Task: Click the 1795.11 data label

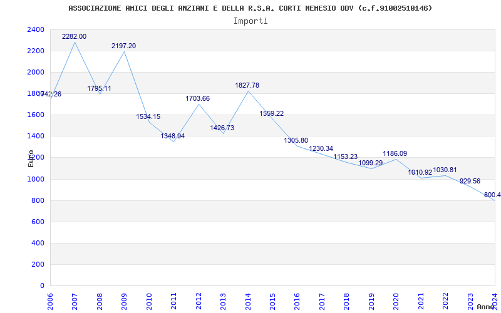Action: [99, 88]
